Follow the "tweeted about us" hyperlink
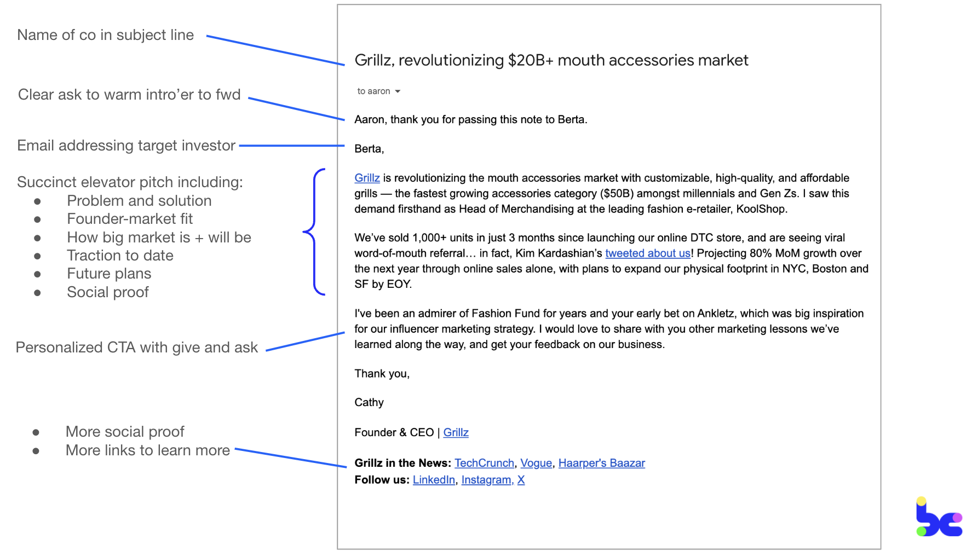The image size is (978, 556). [x=647, y=253]
